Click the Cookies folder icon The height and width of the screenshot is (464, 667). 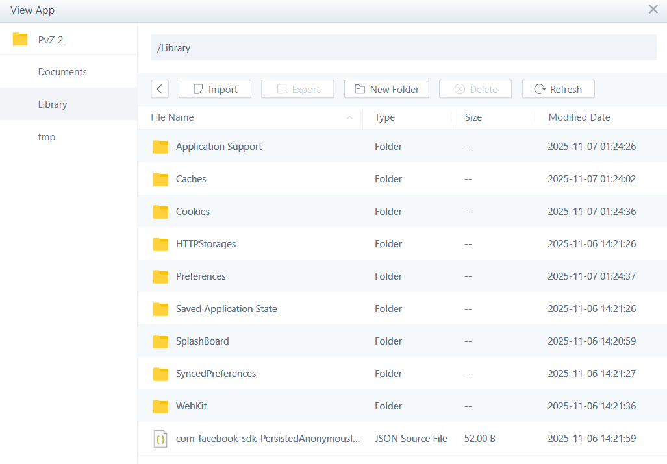(161, 212)
